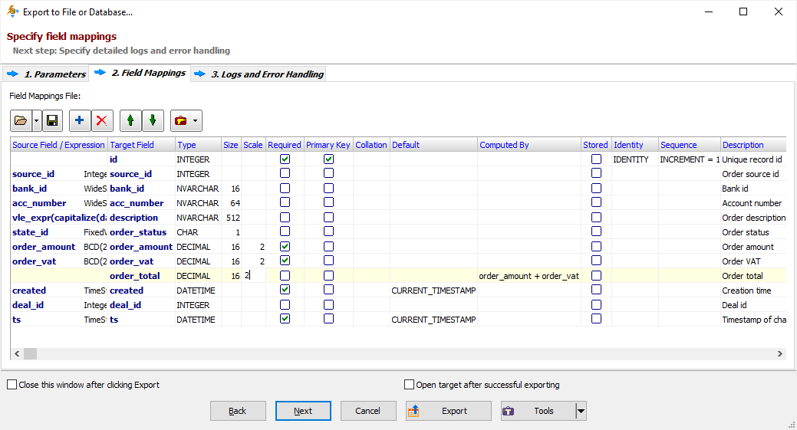Click the Scale cell editing field for order_total
The width and height of the screenshot is (797, 430).
pos(253,276)
